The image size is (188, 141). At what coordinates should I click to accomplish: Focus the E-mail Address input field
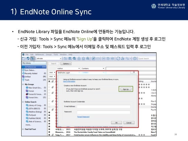[x=104, y=107]
